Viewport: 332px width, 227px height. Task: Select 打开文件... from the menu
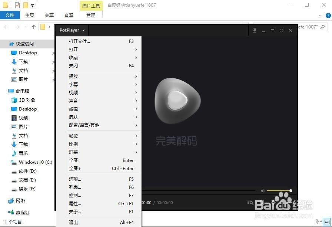click(79, 41)
